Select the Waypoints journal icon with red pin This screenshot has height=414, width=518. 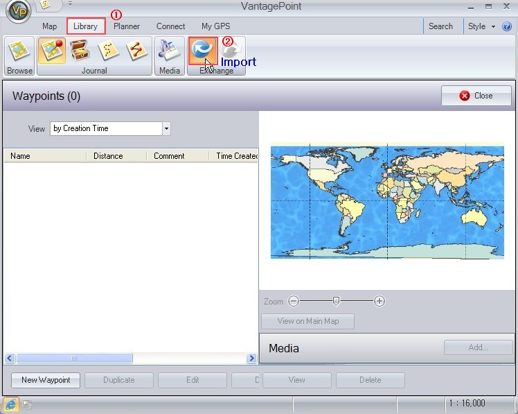(x=52, y=51)
